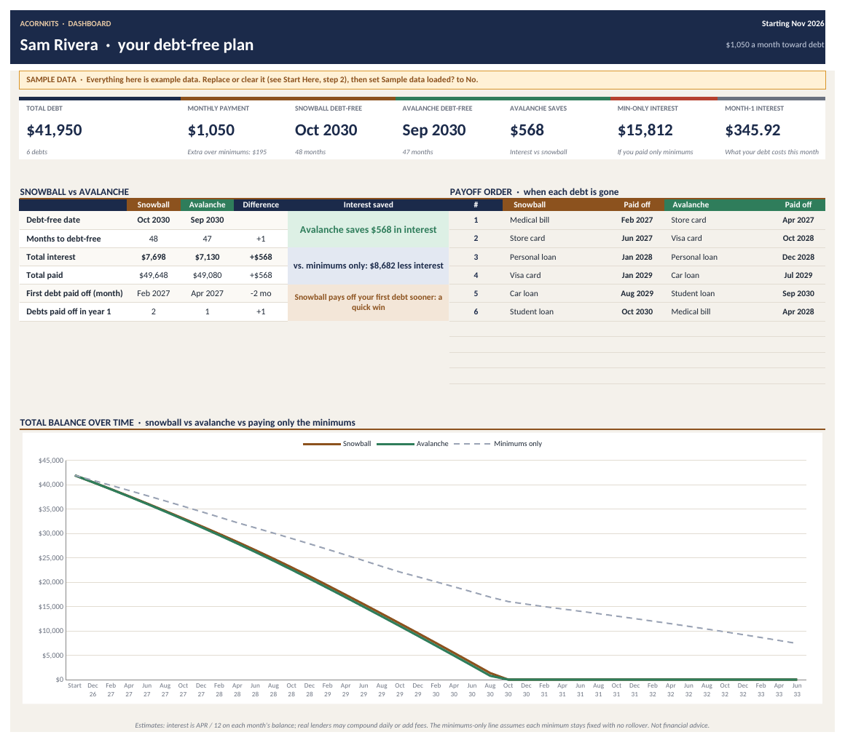Select the Feb 2027 payoff date for Medical bill
The width and height of the screenshot is (845, 740).
click(x=637, y=220)
